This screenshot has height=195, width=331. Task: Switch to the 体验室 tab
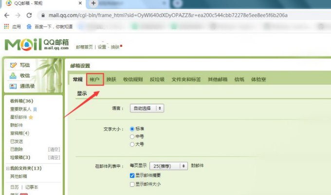(258, 79)
